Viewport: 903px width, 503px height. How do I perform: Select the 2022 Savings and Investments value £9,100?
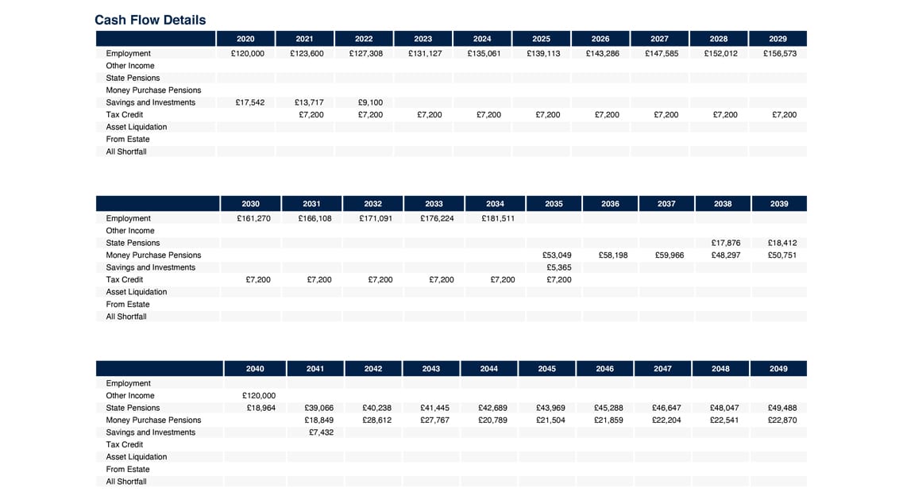(x=370, y=102)
